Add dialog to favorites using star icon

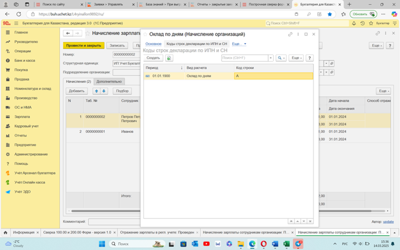[145, 34]
